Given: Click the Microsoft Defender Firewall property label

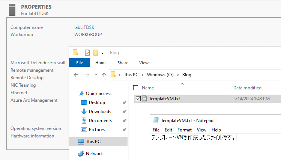Looking at the screenshot, I should 38,63.
